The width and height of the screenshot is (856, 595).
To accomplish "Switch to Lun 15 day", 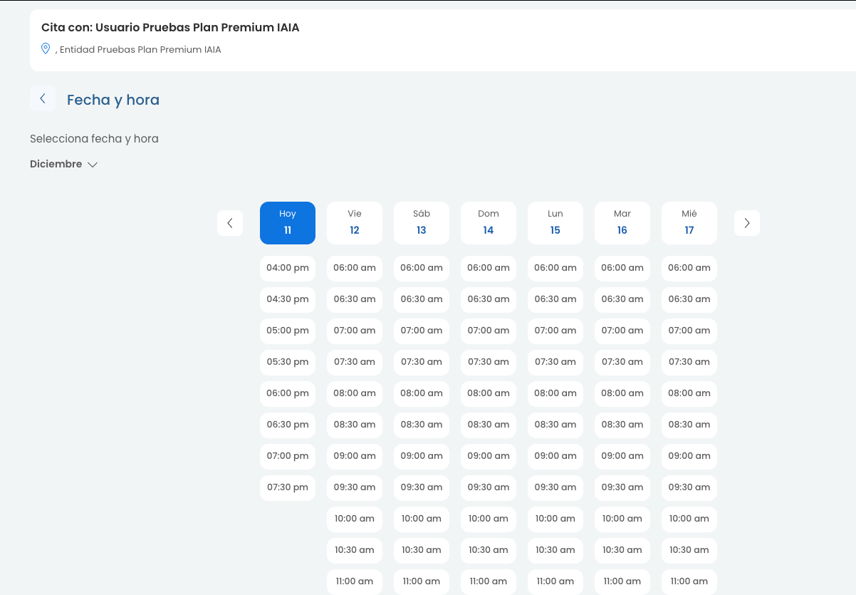I will coord(555,222).
